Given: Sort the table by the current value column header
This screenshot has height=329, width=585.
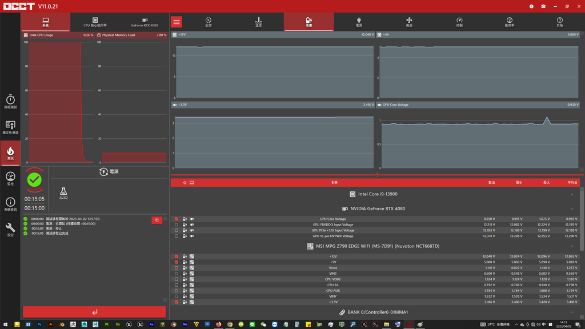Looking at the screenshot, I should (492, 182).
